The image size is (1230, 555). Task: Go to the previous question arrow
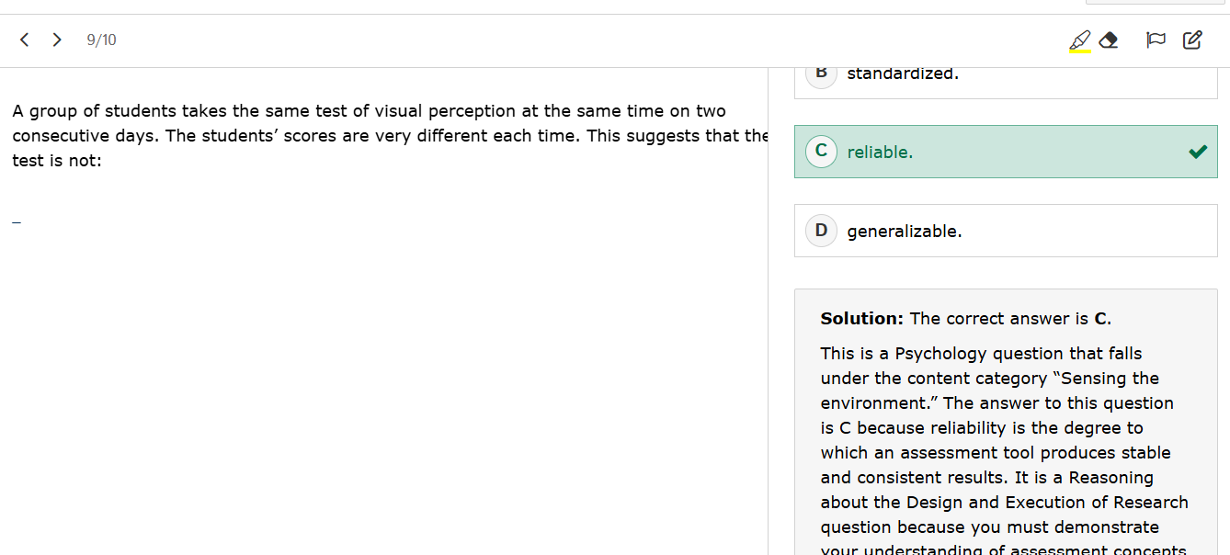[25, 40]
